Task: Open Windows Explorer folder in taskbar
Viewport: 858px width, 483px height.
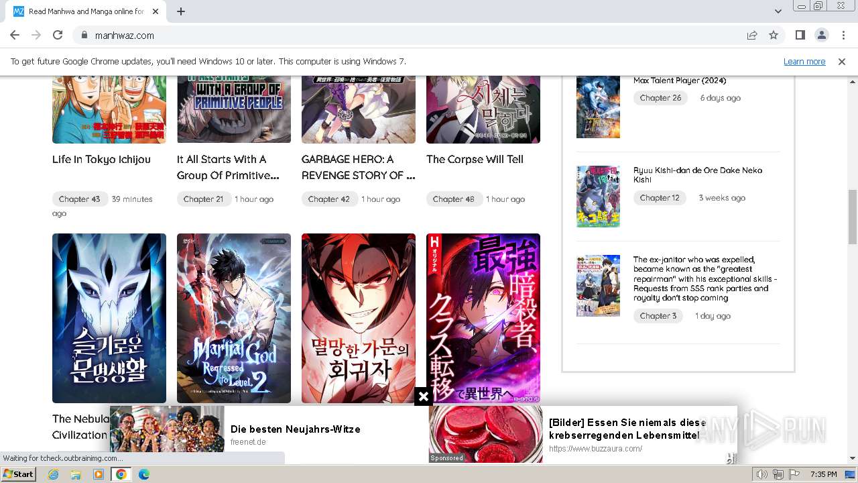Action: 76,474
